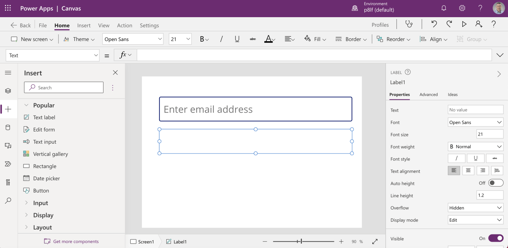The width and height of the screenshot is (508, 248).
Task: Open the Insert menu tab
Action: (x=84, y=25)
